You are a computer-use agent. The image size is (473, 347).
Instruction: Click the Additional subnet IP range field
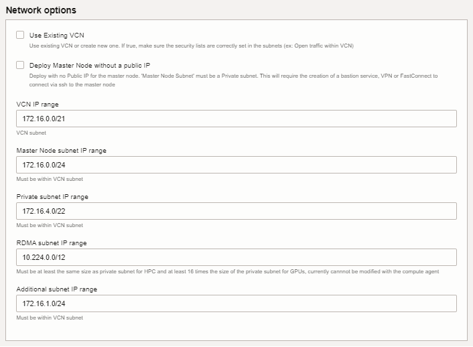click(236, 303)
